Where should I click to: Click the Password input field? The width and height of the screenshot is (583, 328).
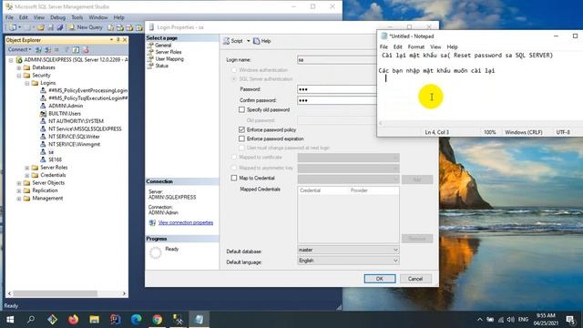[337, 89]
